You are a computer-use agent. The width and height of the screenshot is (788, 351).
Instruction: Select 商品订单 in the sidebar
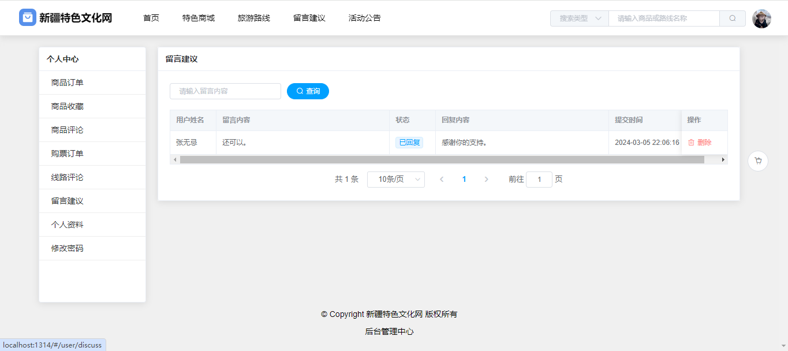click(67, 83)
